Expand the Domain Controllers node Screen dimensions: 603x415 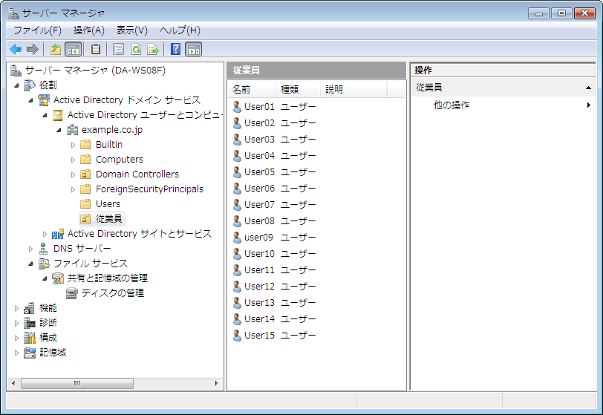(x=73, y=174)
